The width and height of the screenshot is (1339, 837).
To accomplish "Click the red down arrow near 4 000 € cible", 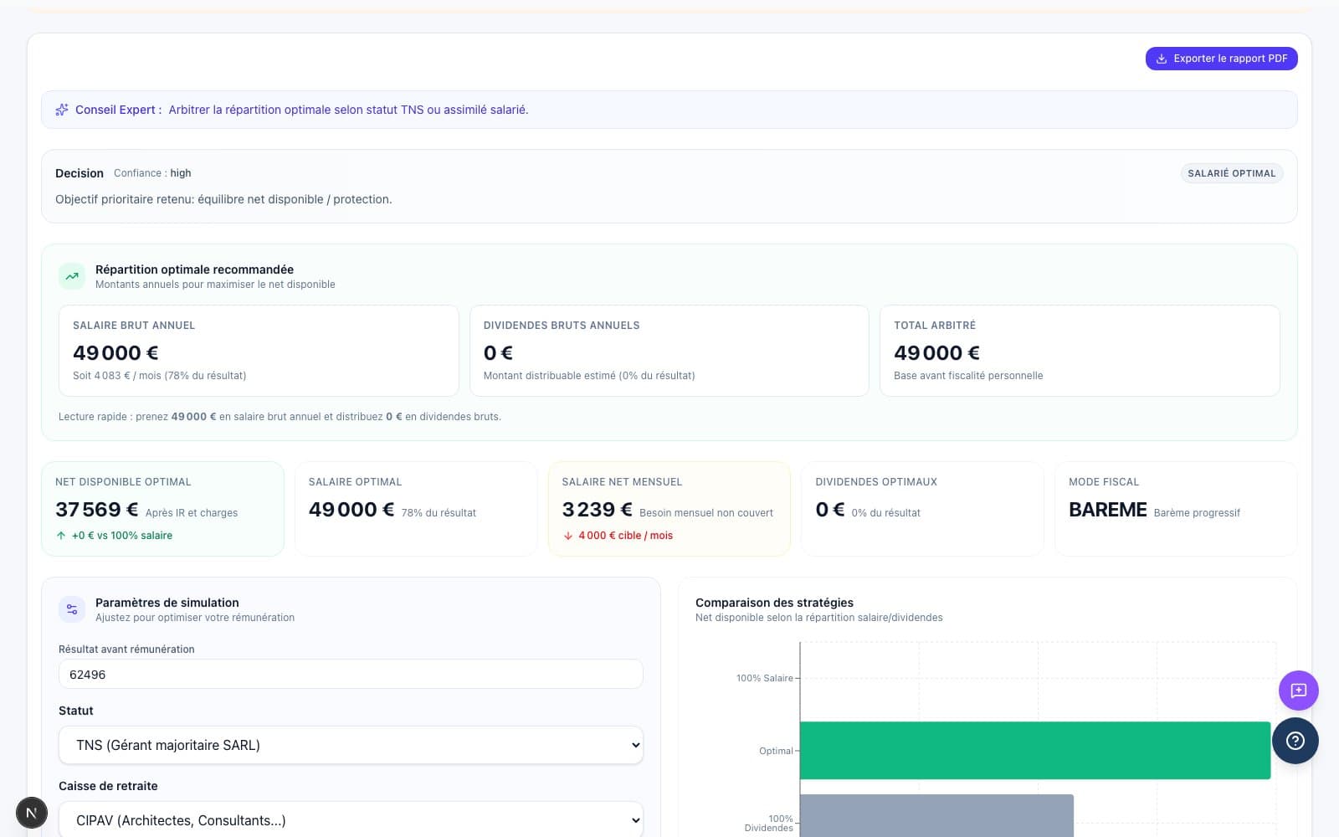I will (x=568, y=536).
